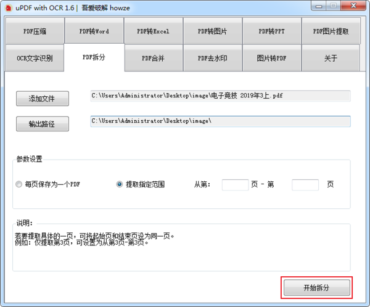Click the 添加文件 button
The width and height of the screenshot is (370, 307).
[42, 99]
